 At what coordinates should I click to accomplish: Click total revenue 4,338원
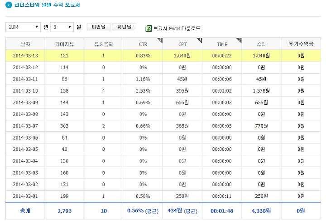click(261, 211)
